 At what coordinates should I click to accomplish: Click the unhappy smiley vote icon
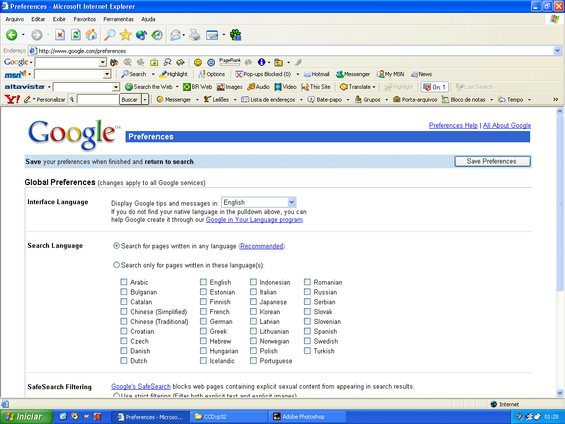click(211, 62)
